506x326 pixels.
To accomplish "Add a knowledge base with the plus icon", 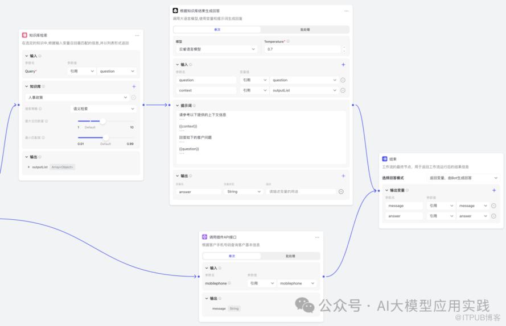I will (134, 86).
